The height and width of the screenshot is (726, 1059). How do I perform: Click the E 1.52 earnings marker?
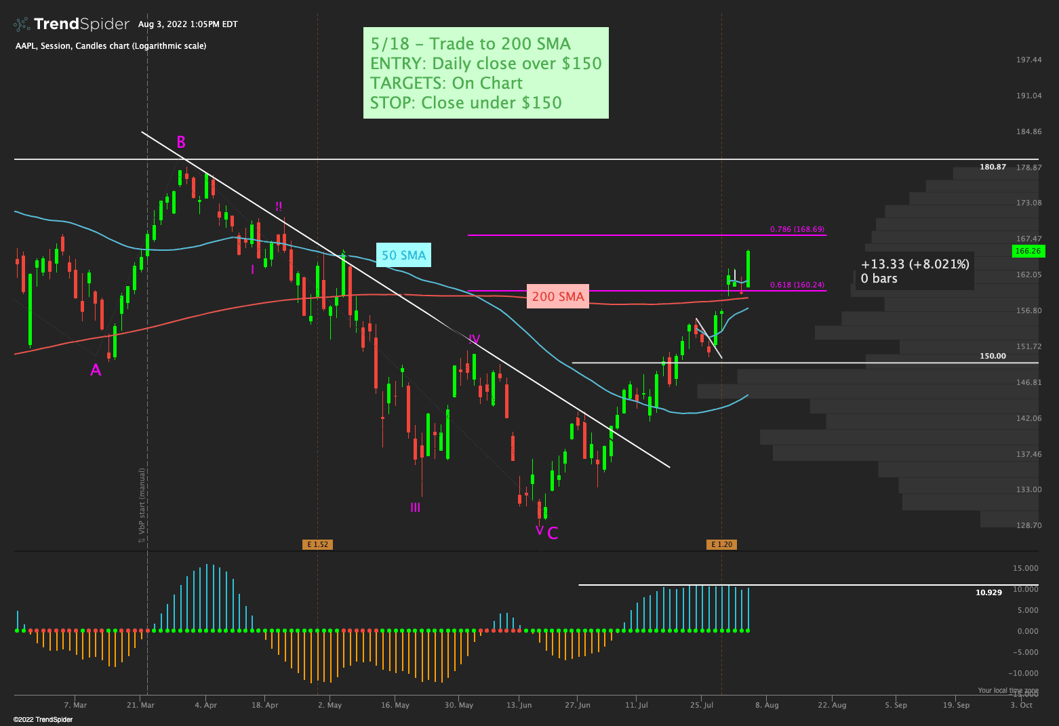pos(317,544)
